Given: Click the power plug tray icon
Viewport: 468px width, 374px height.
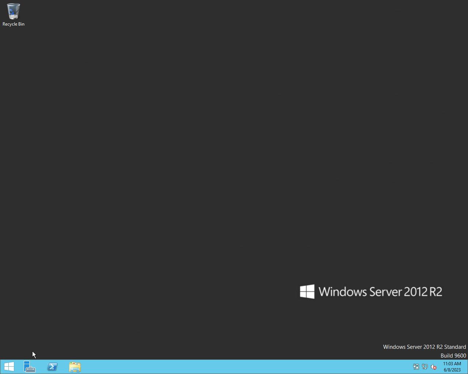Looking at the screenshot, I should (416, 367).
